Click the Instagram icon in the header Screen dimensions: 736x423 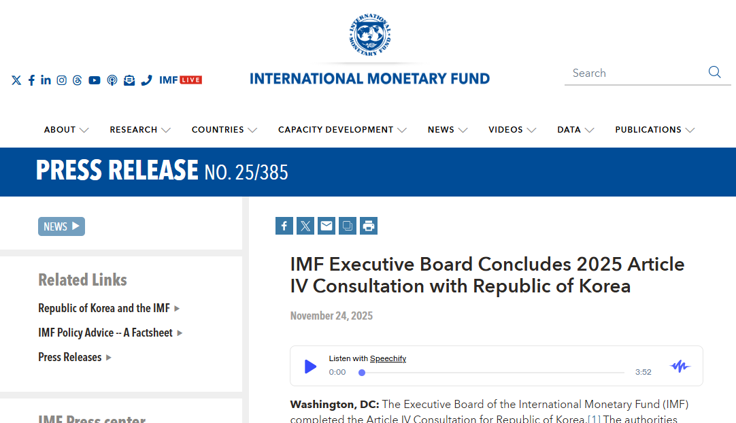tap(61, 80)
